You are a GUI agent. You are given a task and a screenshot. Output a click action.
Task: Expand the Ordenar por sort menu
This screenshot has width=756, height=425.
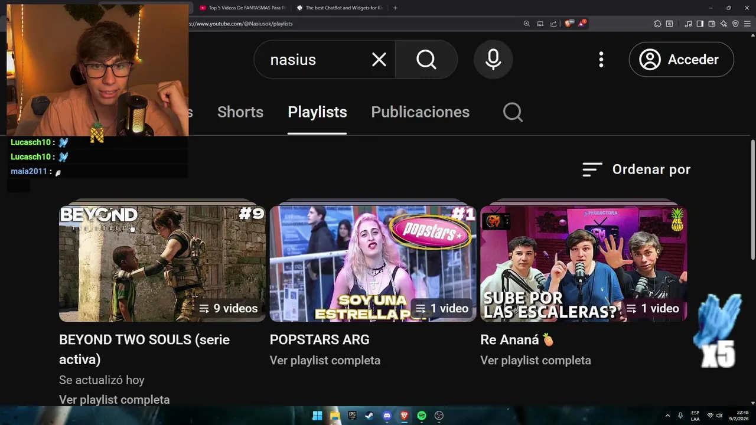tap(636, 169)
